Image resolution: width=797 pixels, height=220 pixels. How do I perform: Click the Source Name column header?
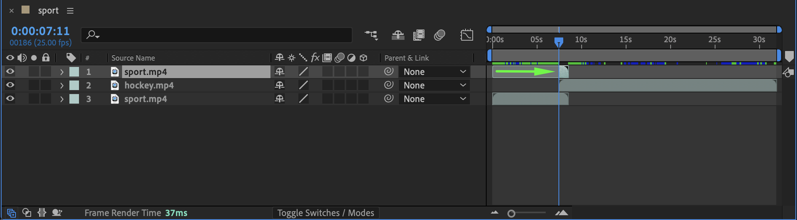point(133,58)
